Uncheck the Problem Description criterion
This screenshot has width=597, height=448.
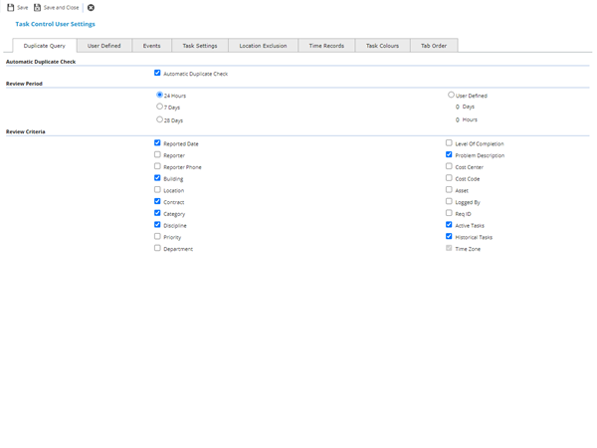point(449,154)
